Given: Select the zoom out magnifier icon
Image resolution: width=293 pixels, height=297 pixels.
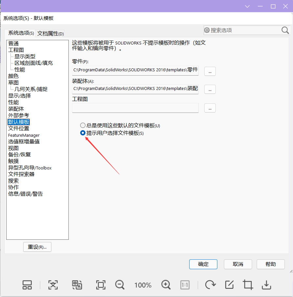Looking at the screenshot, I should (x=119, y=285).
